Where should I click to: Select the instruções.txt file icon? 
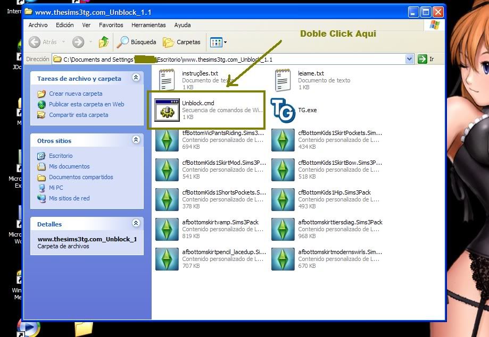[x=167, y=80]
